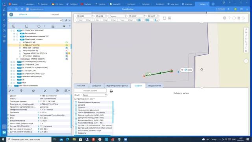Click the help question mark icon
This screenshot has width=252, height=142.
229,18
